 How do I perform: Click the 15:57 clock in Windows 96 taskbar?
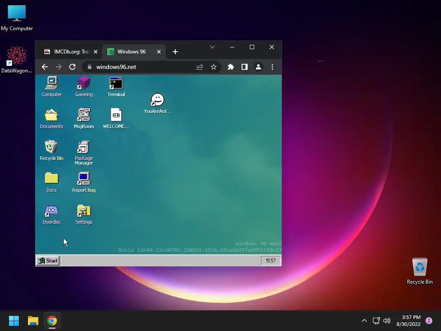click(x=270, y=261)
